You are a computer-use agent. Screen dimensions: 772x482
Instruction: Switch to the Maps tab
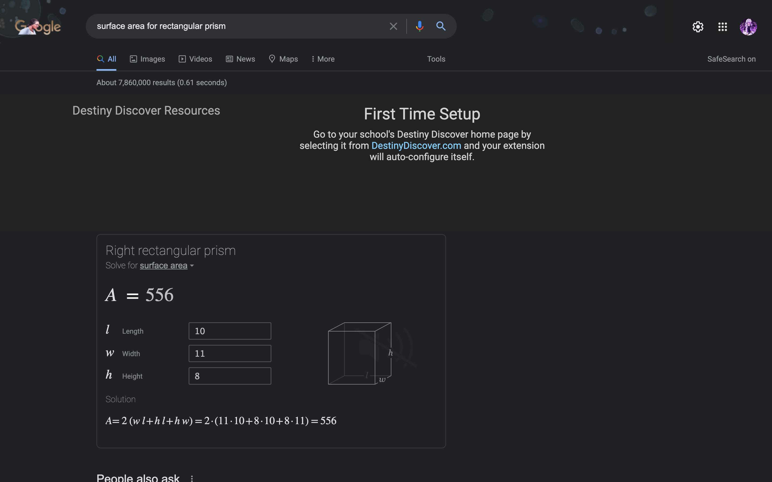click(283, 59)
